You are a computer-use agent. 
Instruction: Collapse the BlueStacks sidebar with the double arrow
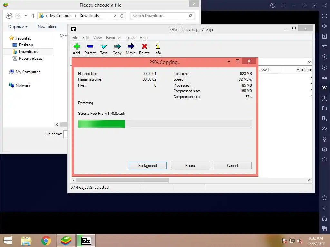[325, 5]
